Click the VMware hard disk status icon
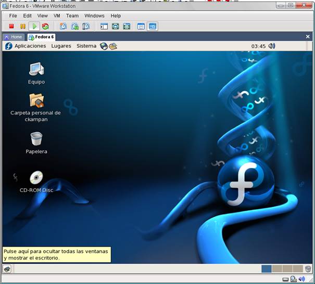The width and height of the screenshot is (315, 284). tap(285, 279)
